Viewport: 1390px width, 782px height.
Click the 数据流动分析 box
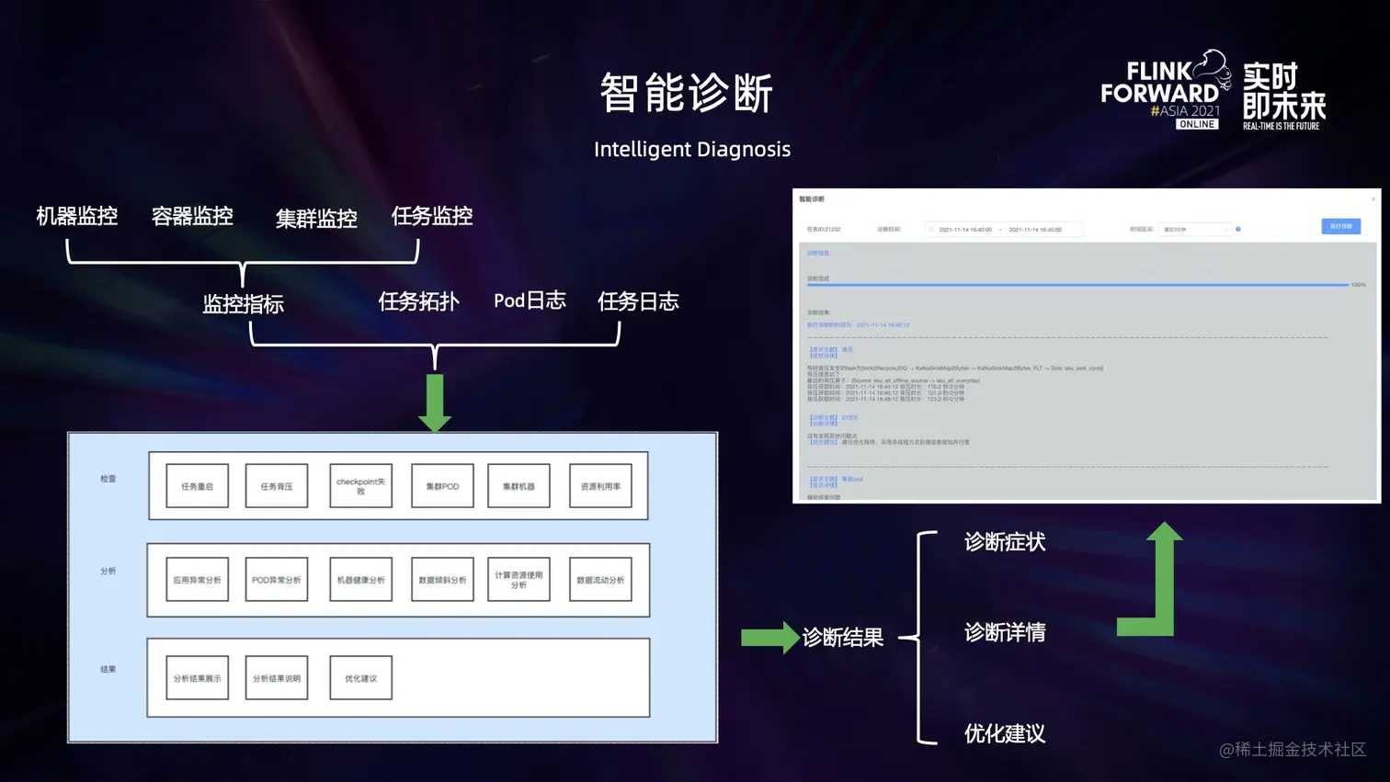coord(600,580)
